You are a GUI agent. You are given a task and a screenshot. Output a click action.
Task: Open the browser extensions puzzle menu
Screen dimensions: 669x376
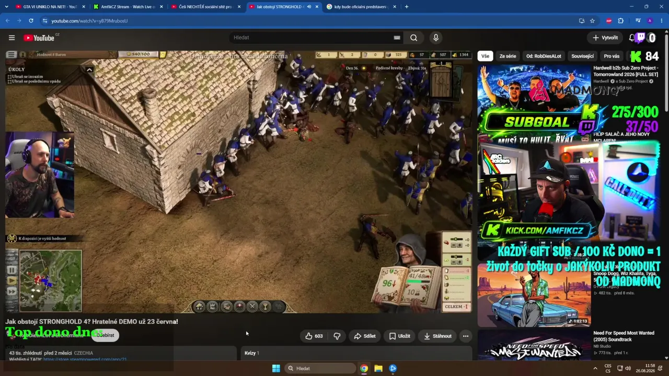click(621, 21)
